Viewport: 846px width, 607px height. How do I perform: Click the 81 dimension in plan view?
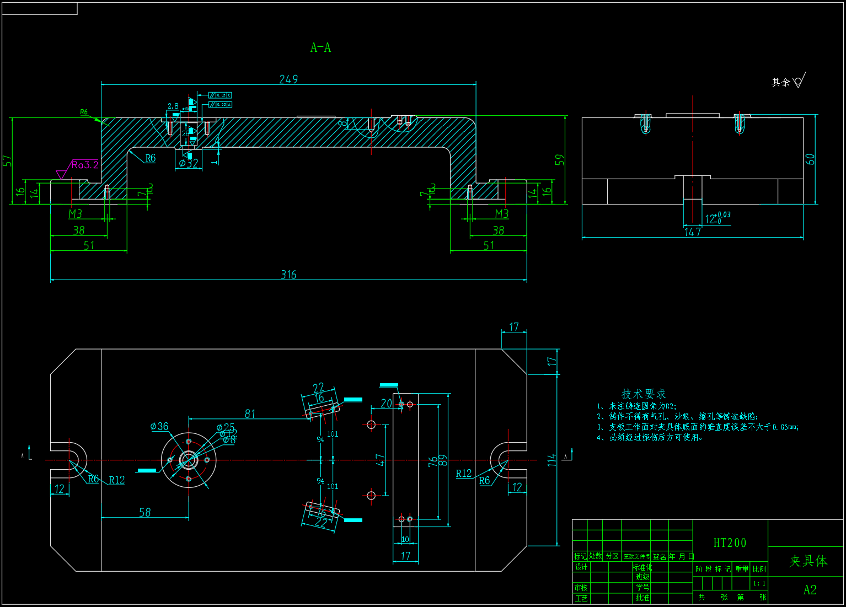(250, 413)
